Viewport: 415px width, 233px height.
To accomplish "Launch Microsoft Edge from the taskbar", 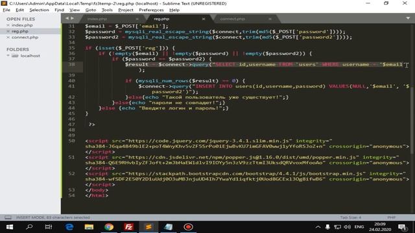I will (69, 227).
